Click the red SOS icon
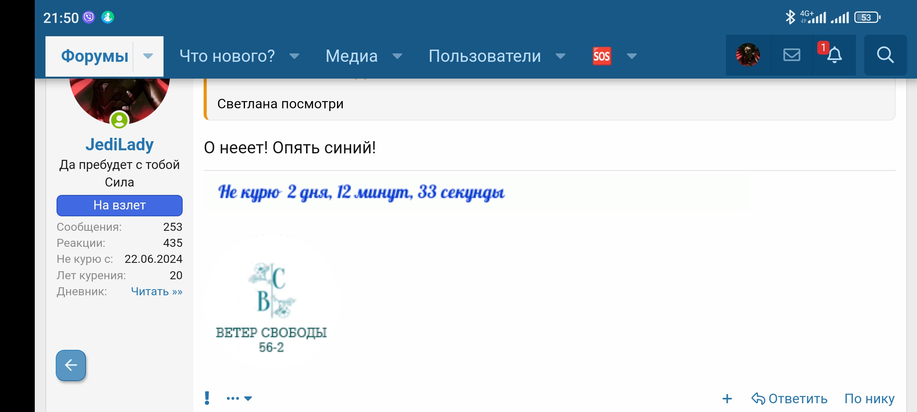917x412 pixels. (x=602, y=56)
